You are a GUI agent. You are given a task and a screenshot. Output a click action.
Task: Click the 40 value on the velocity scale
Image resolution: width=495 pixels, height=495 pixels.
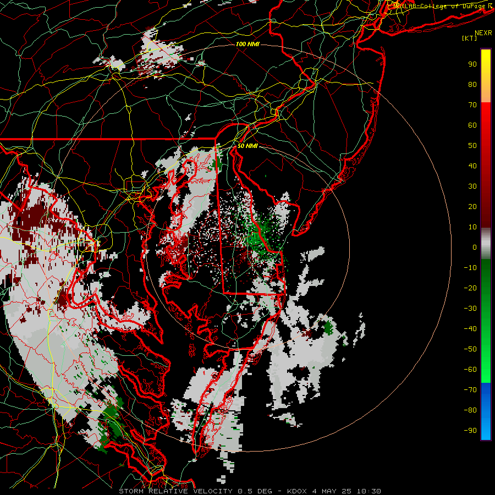pos(472,166)
